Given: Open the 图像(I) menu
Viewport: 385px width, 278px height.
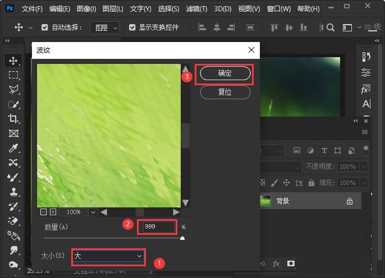Looking at the screenshot, I should [86, 9].
